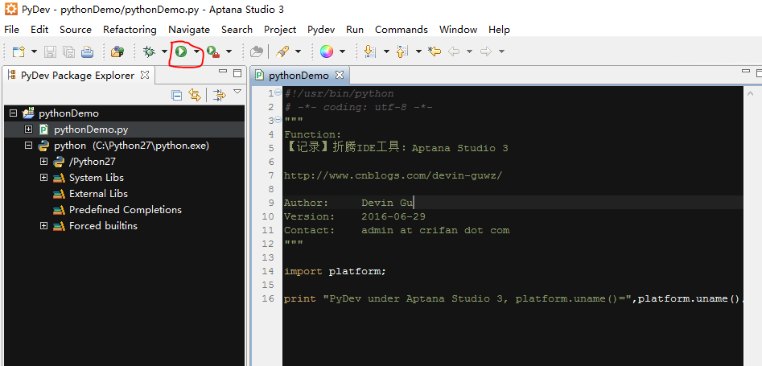This screenshot has height=366, width=762.
Task: Click the Open Task folder icon
Action: 256,51
